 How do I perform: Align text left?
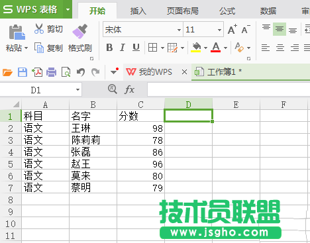coord(266,48)
